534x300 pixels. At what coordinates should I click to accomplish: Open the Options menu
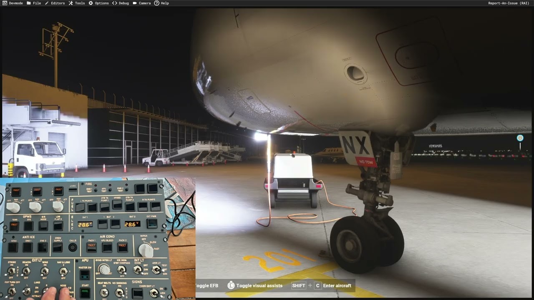tap(98, 3)
